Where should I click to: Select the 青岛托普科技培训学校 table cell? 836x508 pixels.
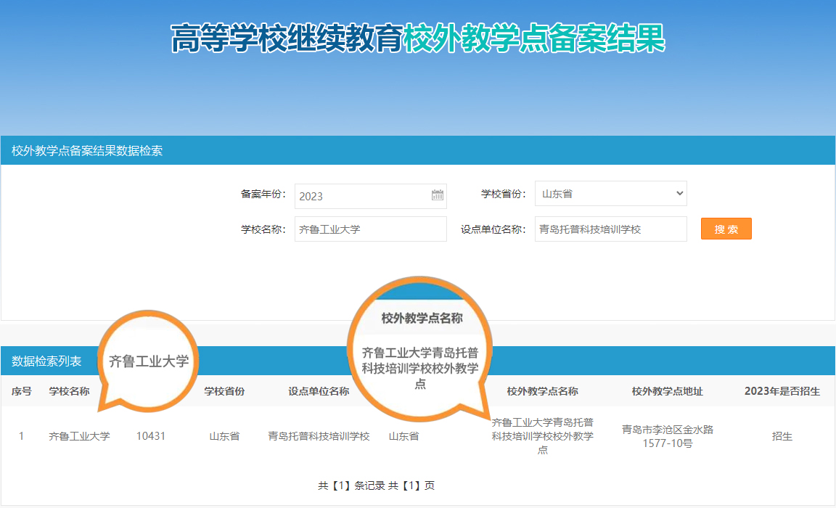click(319, 436)
